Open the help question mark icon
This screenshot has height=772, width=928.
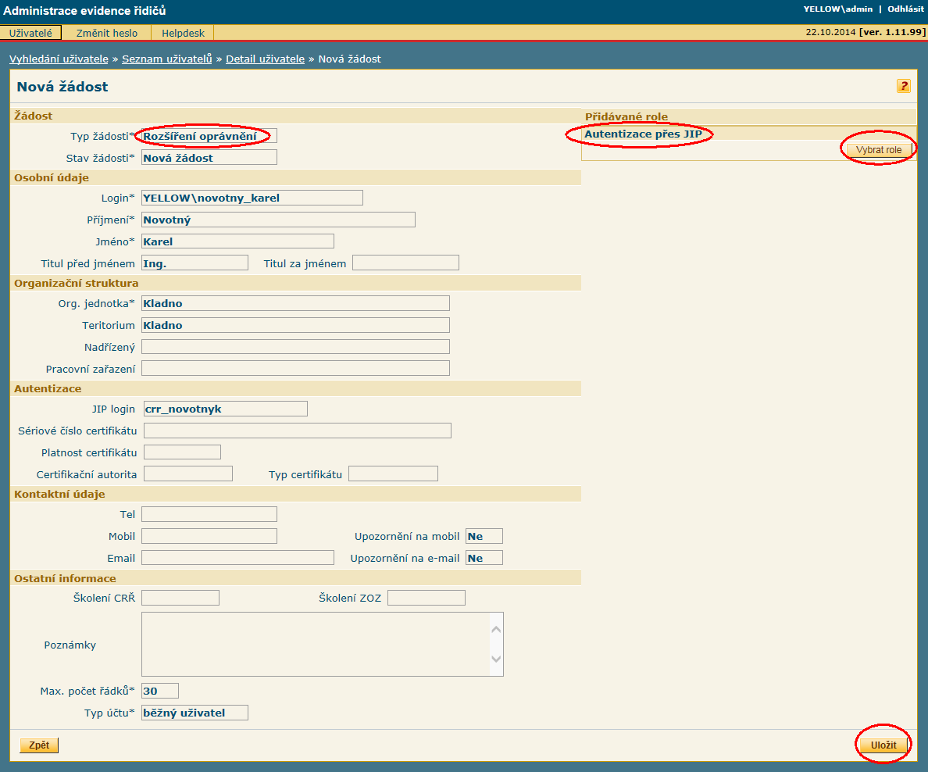(x=903, y=86)
